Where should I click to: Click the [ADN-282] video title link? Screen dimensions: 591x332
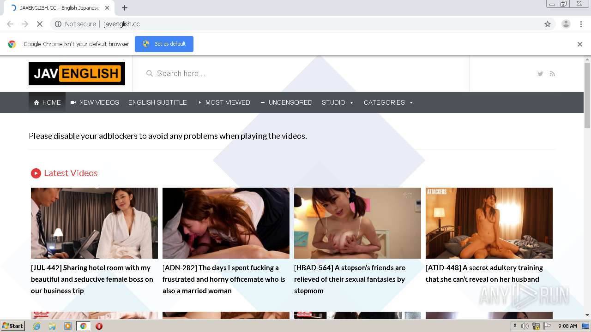[224, 279]
